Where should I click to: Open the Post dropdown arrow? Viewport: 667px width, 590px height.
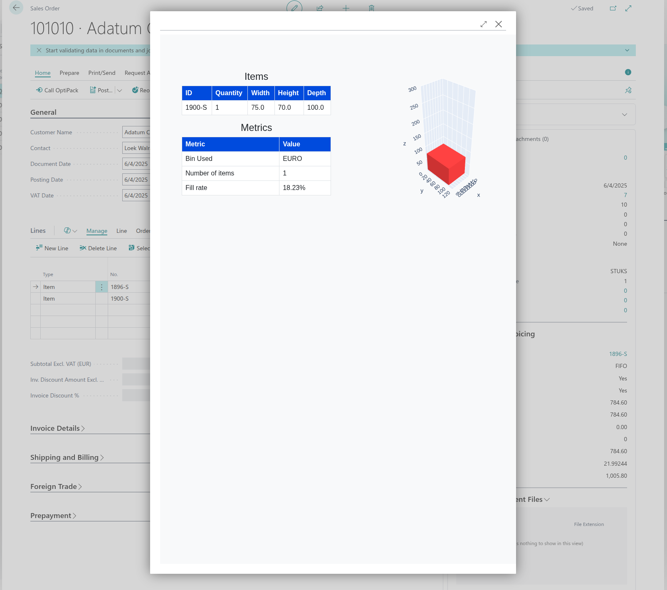pos(120,90)
